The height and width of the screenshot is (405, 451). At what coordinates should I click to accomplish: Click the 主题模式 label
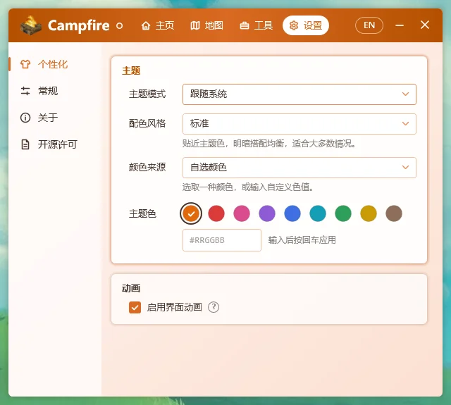tap(147, 94)
